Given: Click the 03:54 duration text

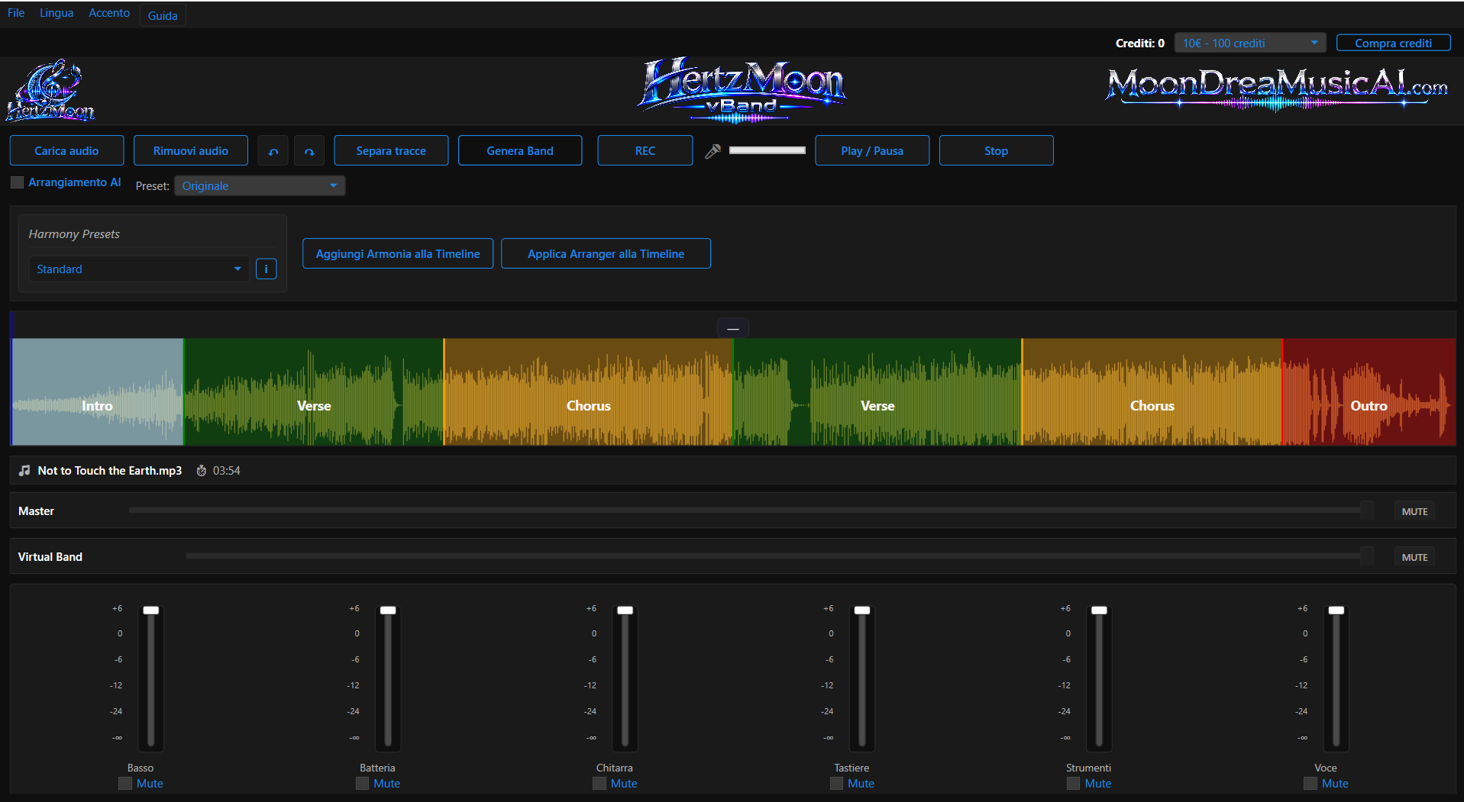Looking at the screenshot, I should 227,471.
